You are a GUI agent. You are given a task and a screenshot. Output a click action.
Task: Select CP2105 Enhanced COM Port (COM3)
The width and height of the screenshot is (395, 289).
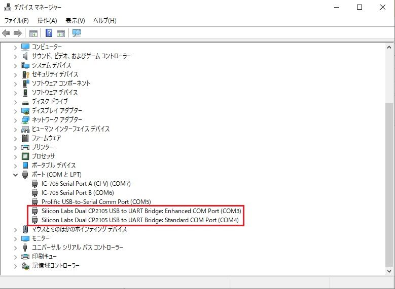coord(141,211)
